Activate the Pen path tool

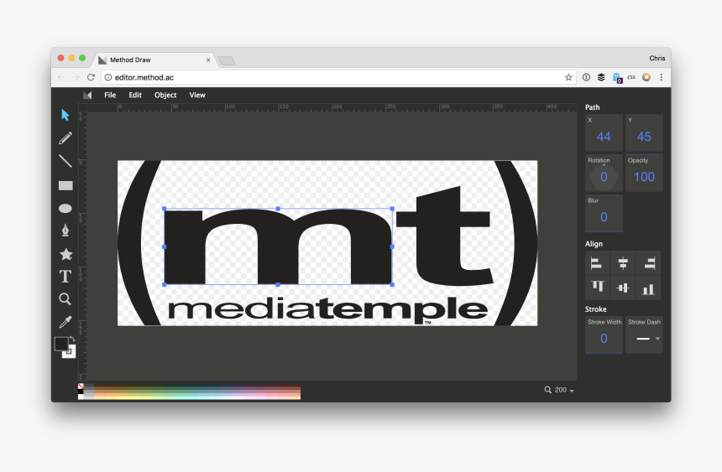pos(65,230)
